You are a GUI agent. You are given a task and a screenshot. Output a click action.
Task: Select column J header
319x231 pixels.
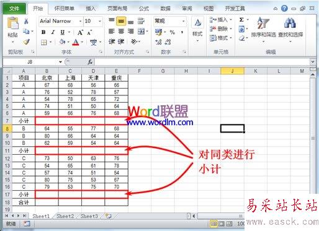[233, 71]
